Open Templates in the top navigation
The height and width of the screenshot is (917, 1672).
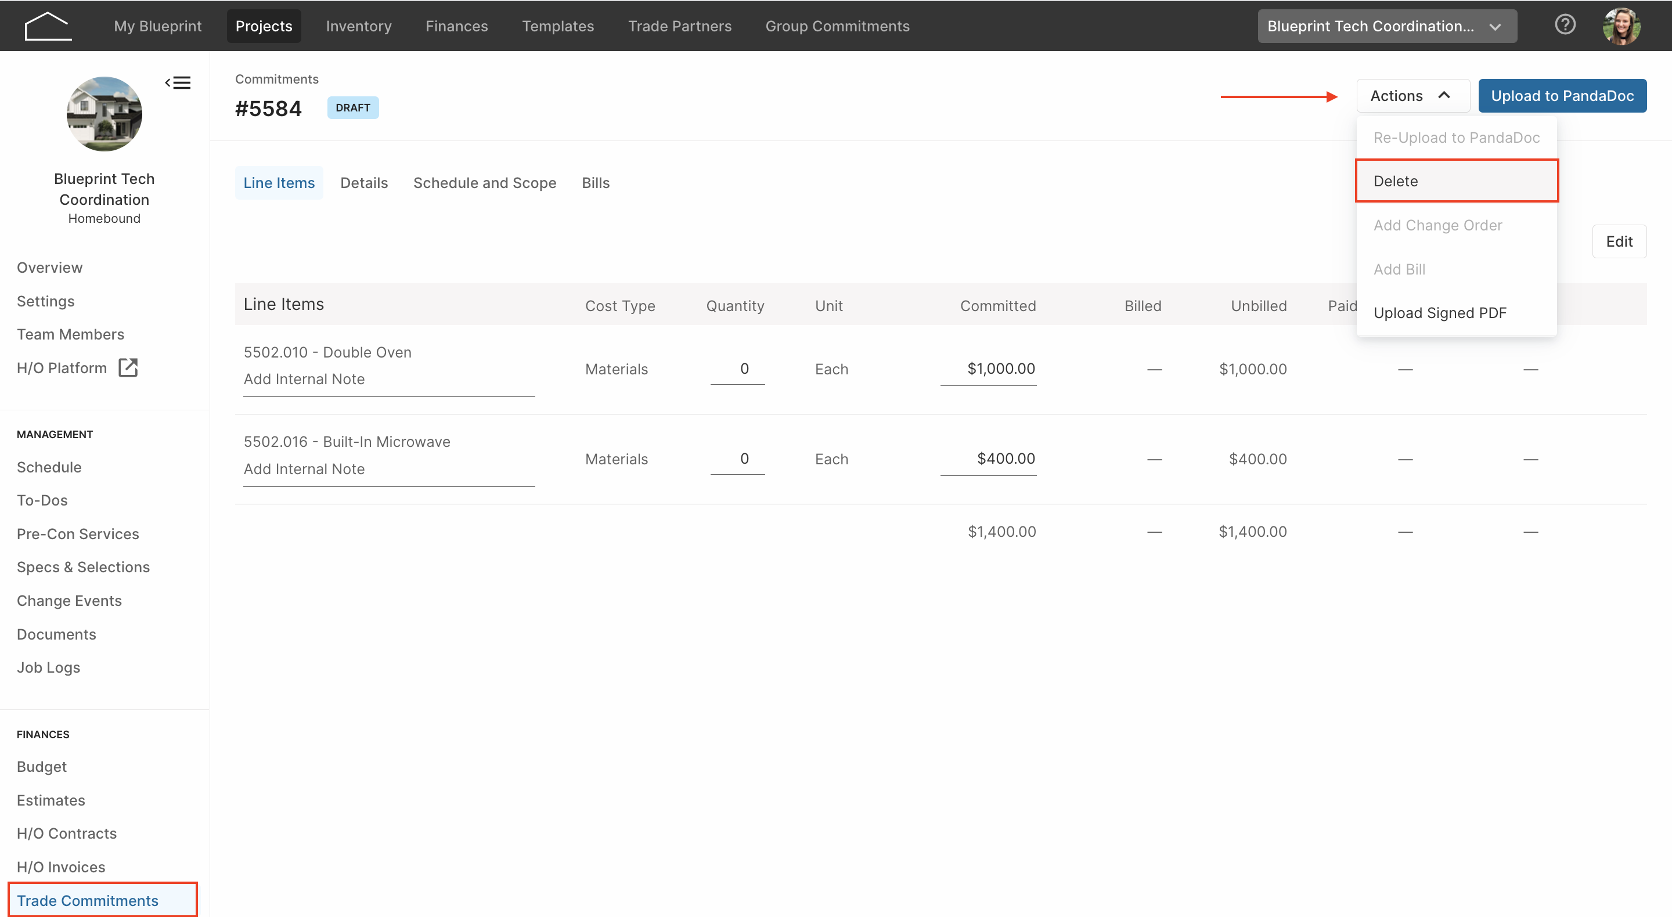point(557,26)
